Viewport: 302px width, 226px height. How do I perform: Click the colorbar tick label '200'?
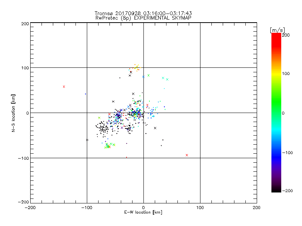(x=286, y=35)
